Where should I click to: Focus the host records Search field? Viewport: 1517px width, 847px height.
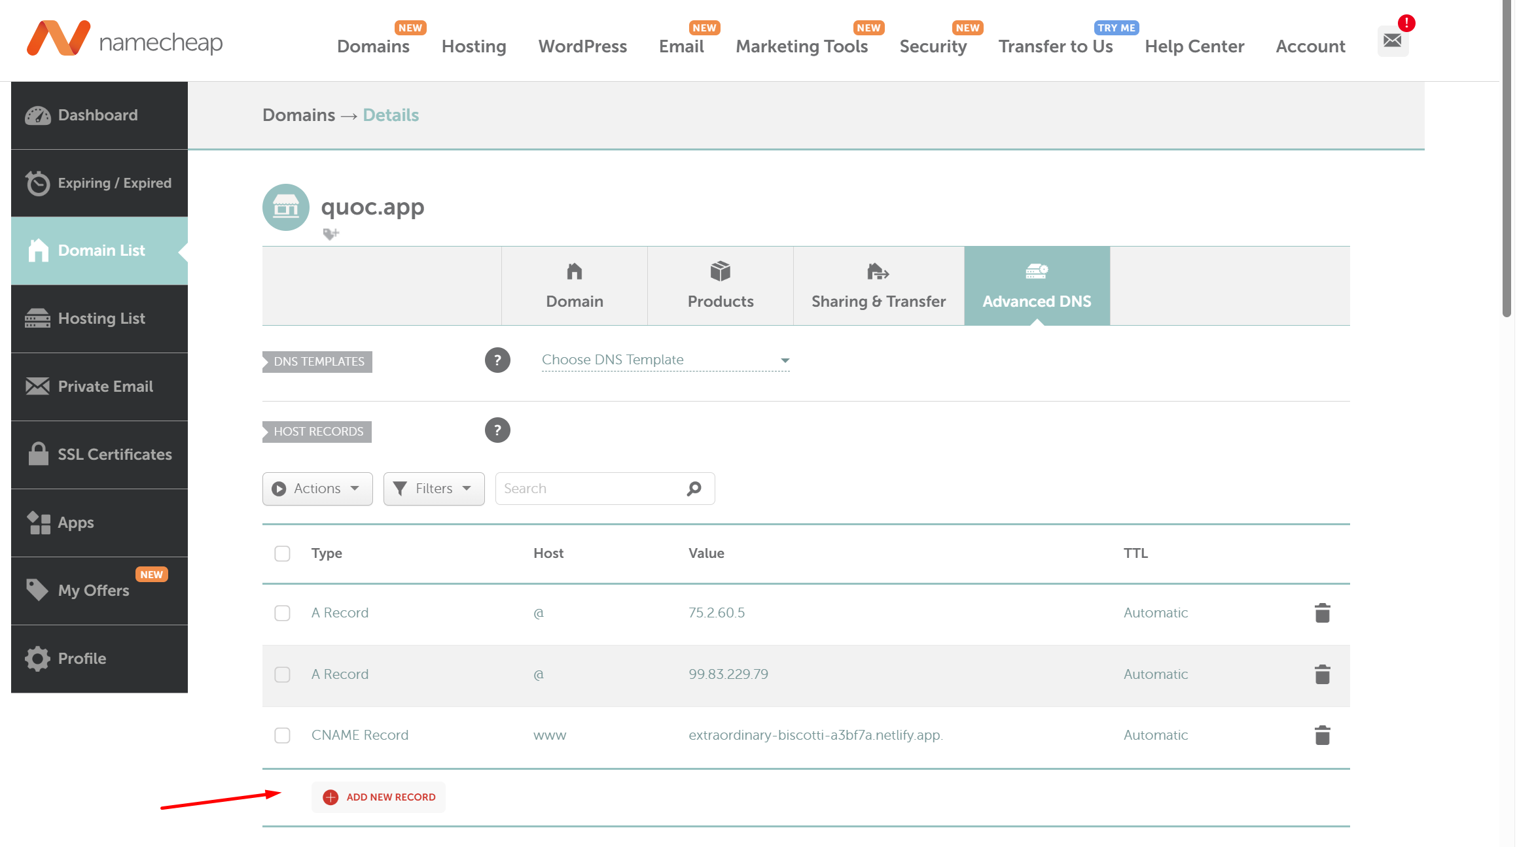click(589, 489)
